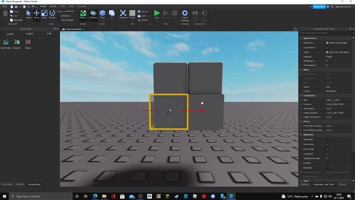This screenshot has height=200, width=355.
Task: Click the Copy clipboard button
Action: click(14, 12)
